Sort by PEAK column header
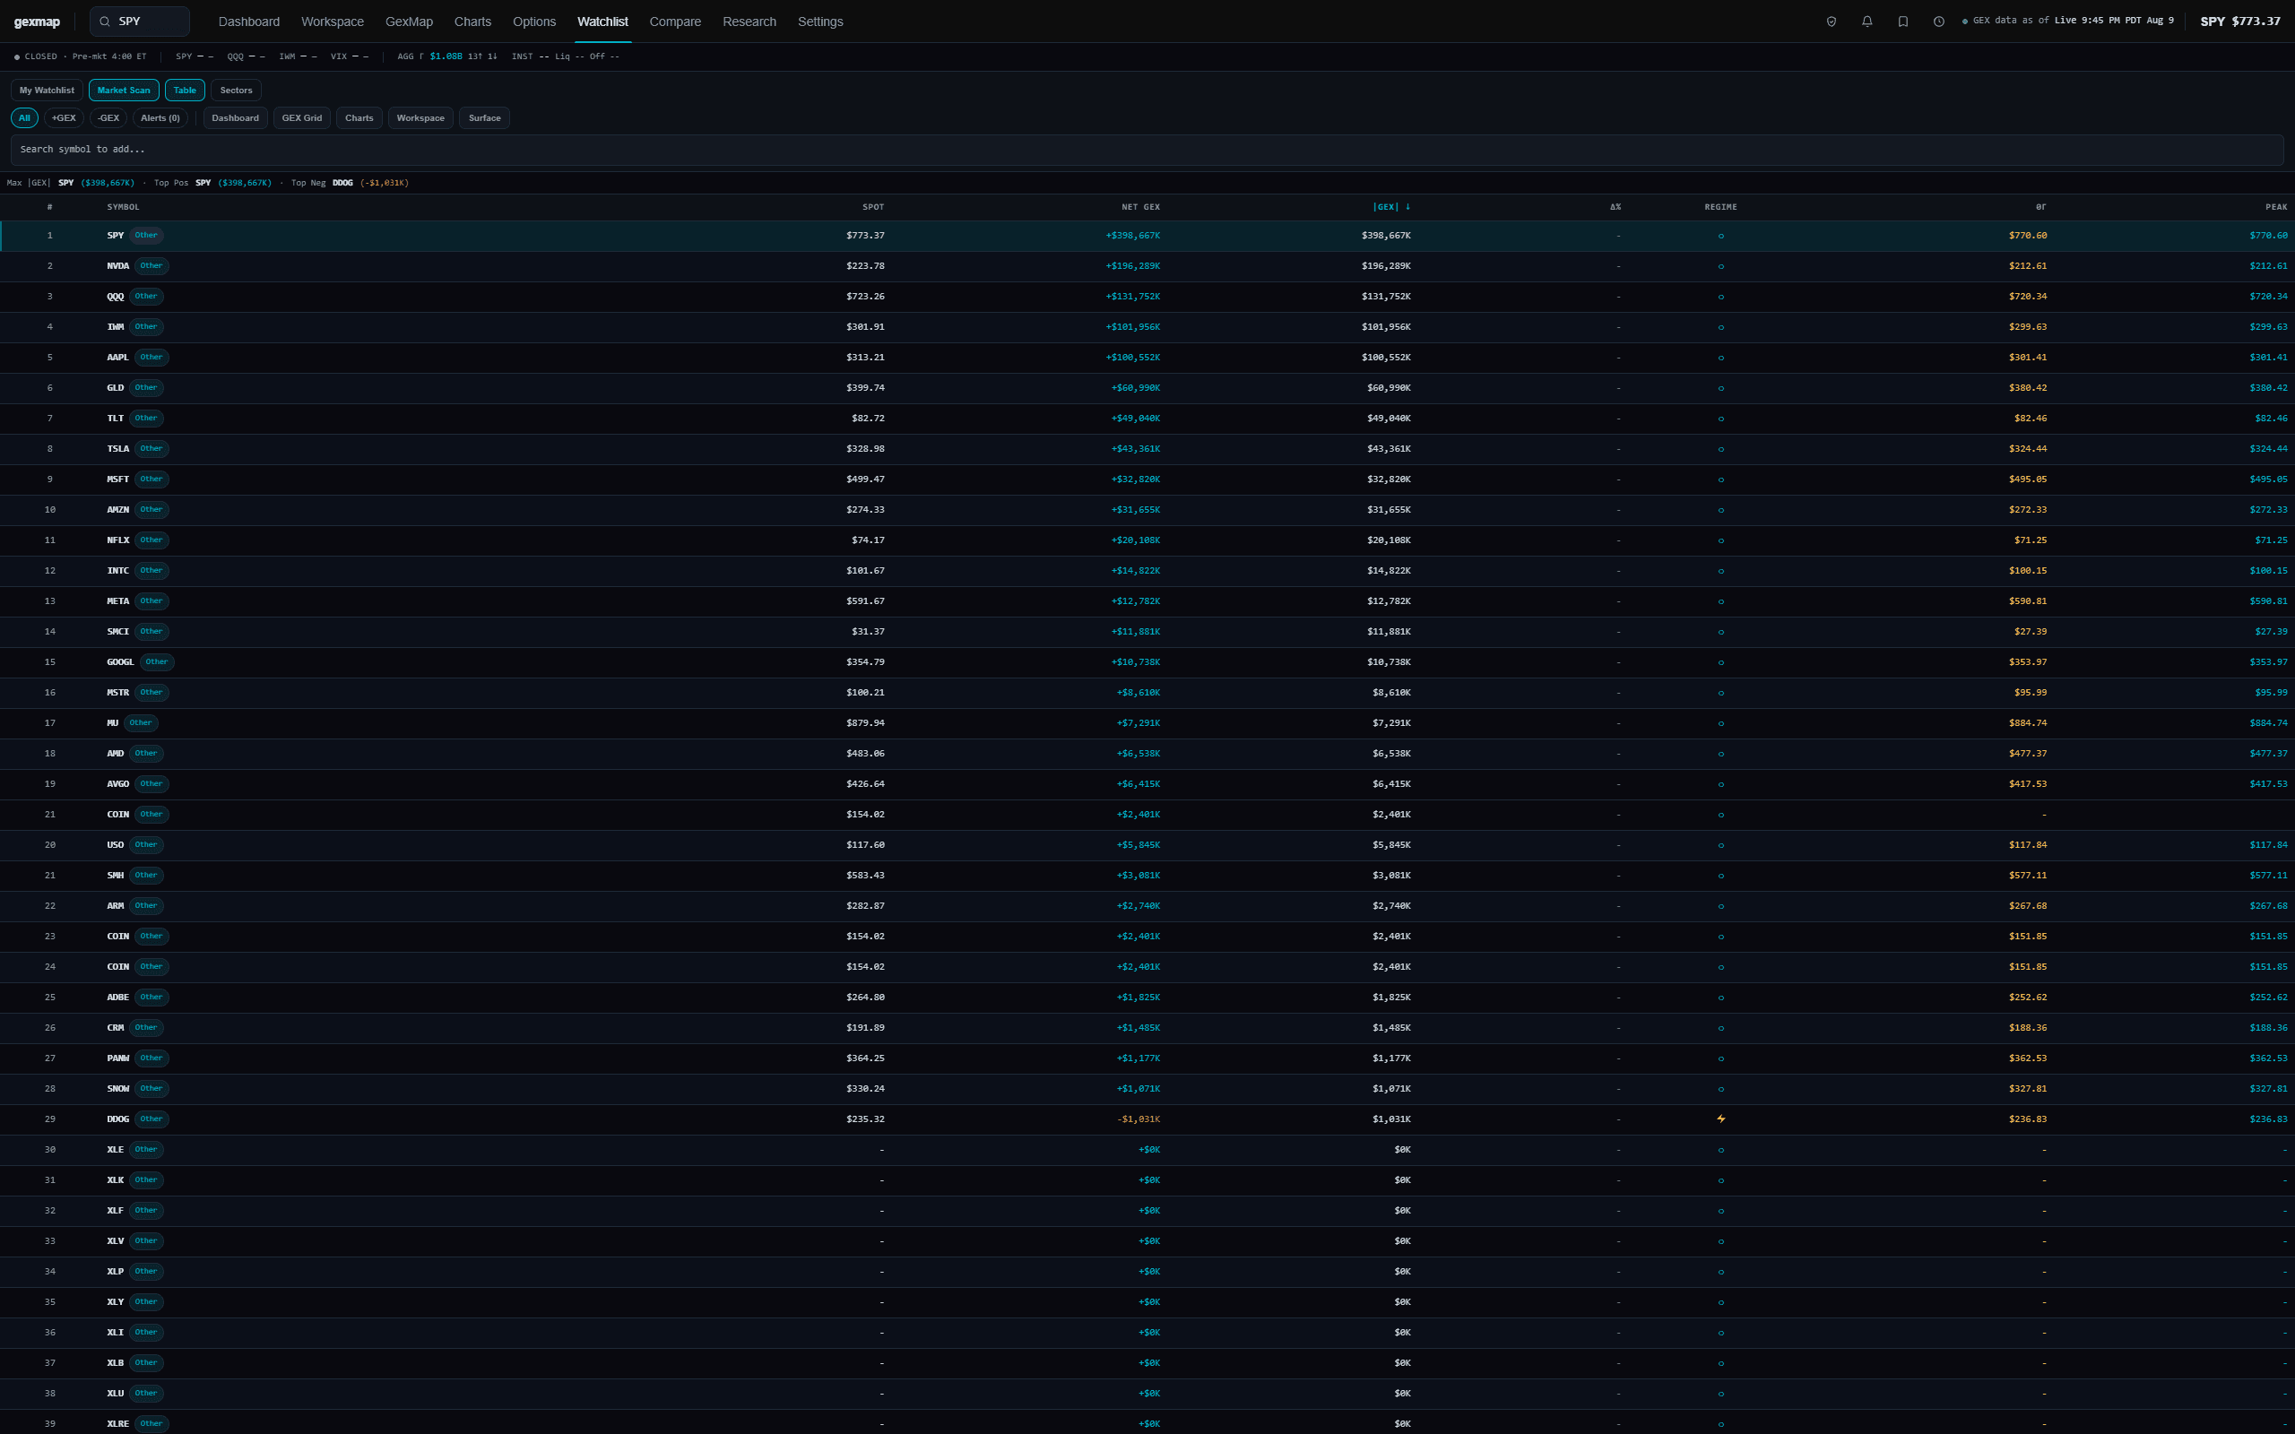 2276,207
